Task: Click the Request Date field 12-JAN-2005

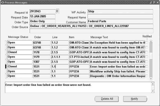Action: (x=42, y=16)
